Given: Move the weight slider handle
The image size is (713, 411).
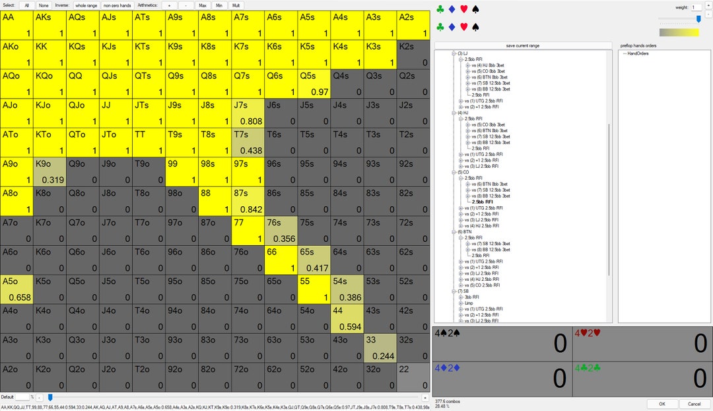Looking at the screenshot, I should [x=699, y=19].
